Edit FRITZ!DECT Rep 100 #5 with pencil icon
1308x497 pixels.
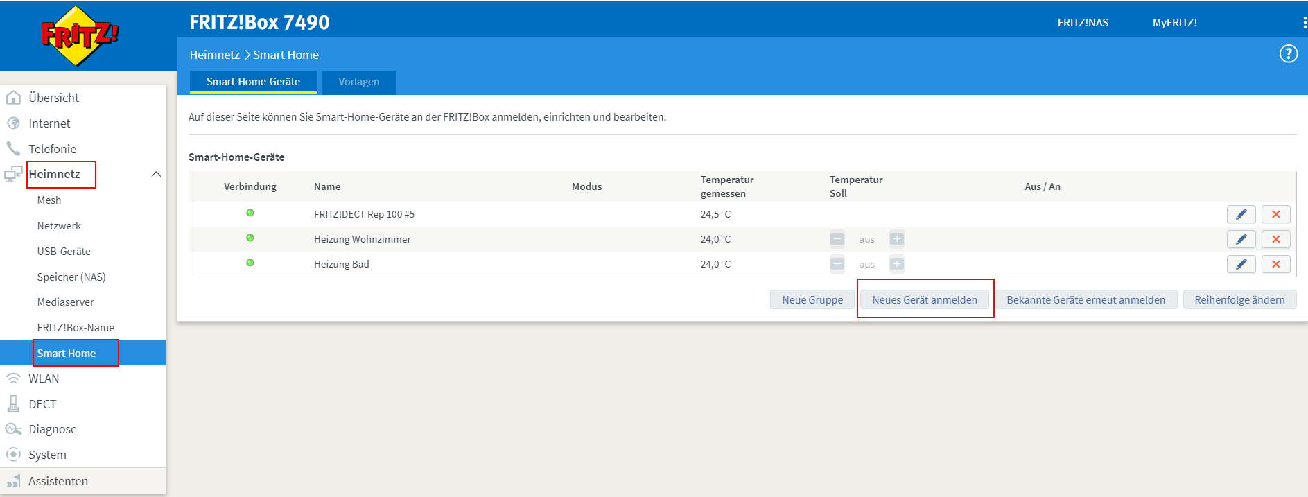click(x=1241, y=214)
